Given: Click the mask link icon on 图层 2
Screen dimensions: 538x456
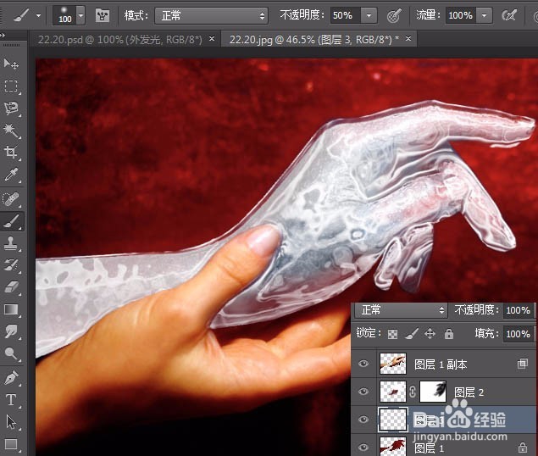Looking at the screenshot, I should [413, 392].
